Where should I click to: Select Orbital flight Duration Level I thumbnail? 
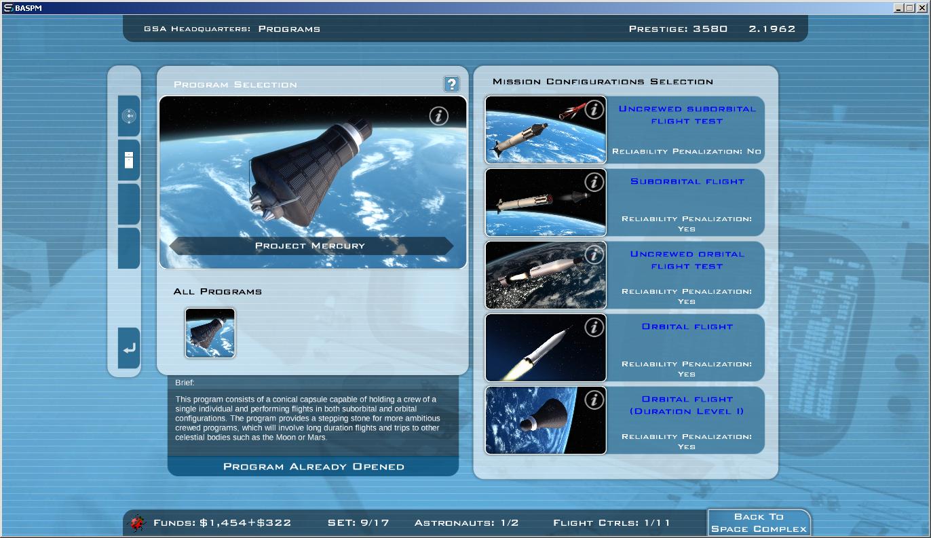click(546, 420)
